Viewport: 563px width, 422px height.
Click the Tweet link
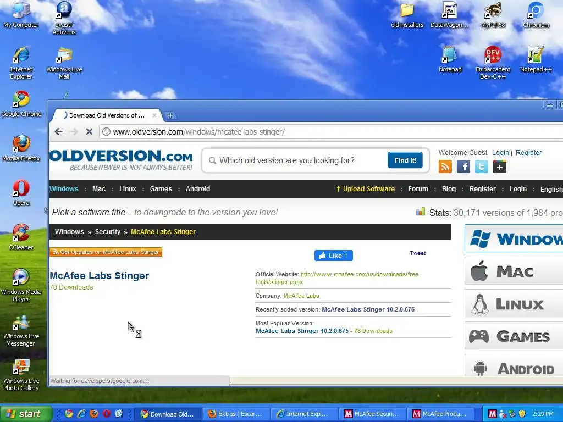(x=418, y=253)
